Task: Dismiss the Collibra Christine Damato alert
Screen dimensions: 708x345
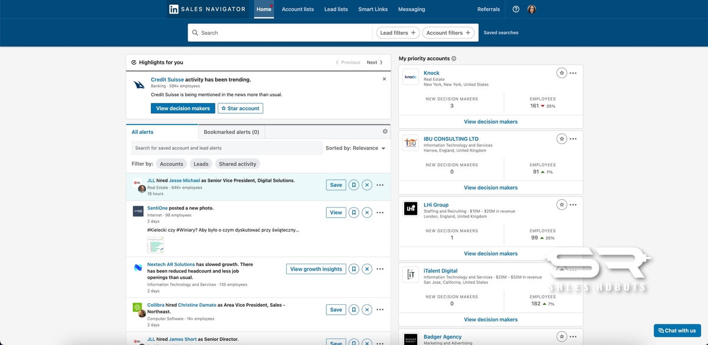Action: coord(367,309)
